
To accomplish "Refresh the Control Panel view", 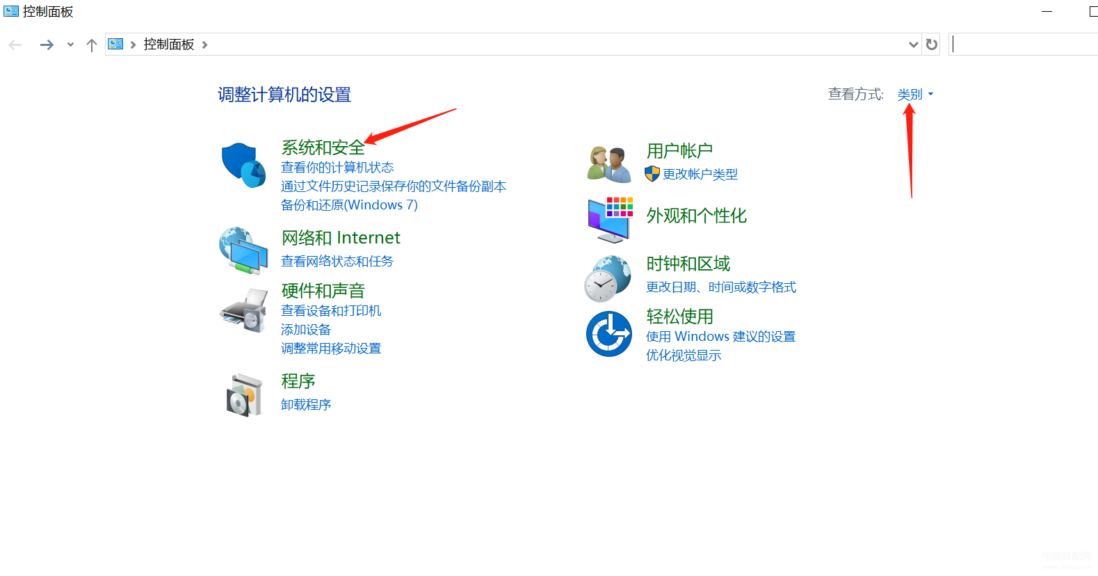I will click(x=932, y=45).
